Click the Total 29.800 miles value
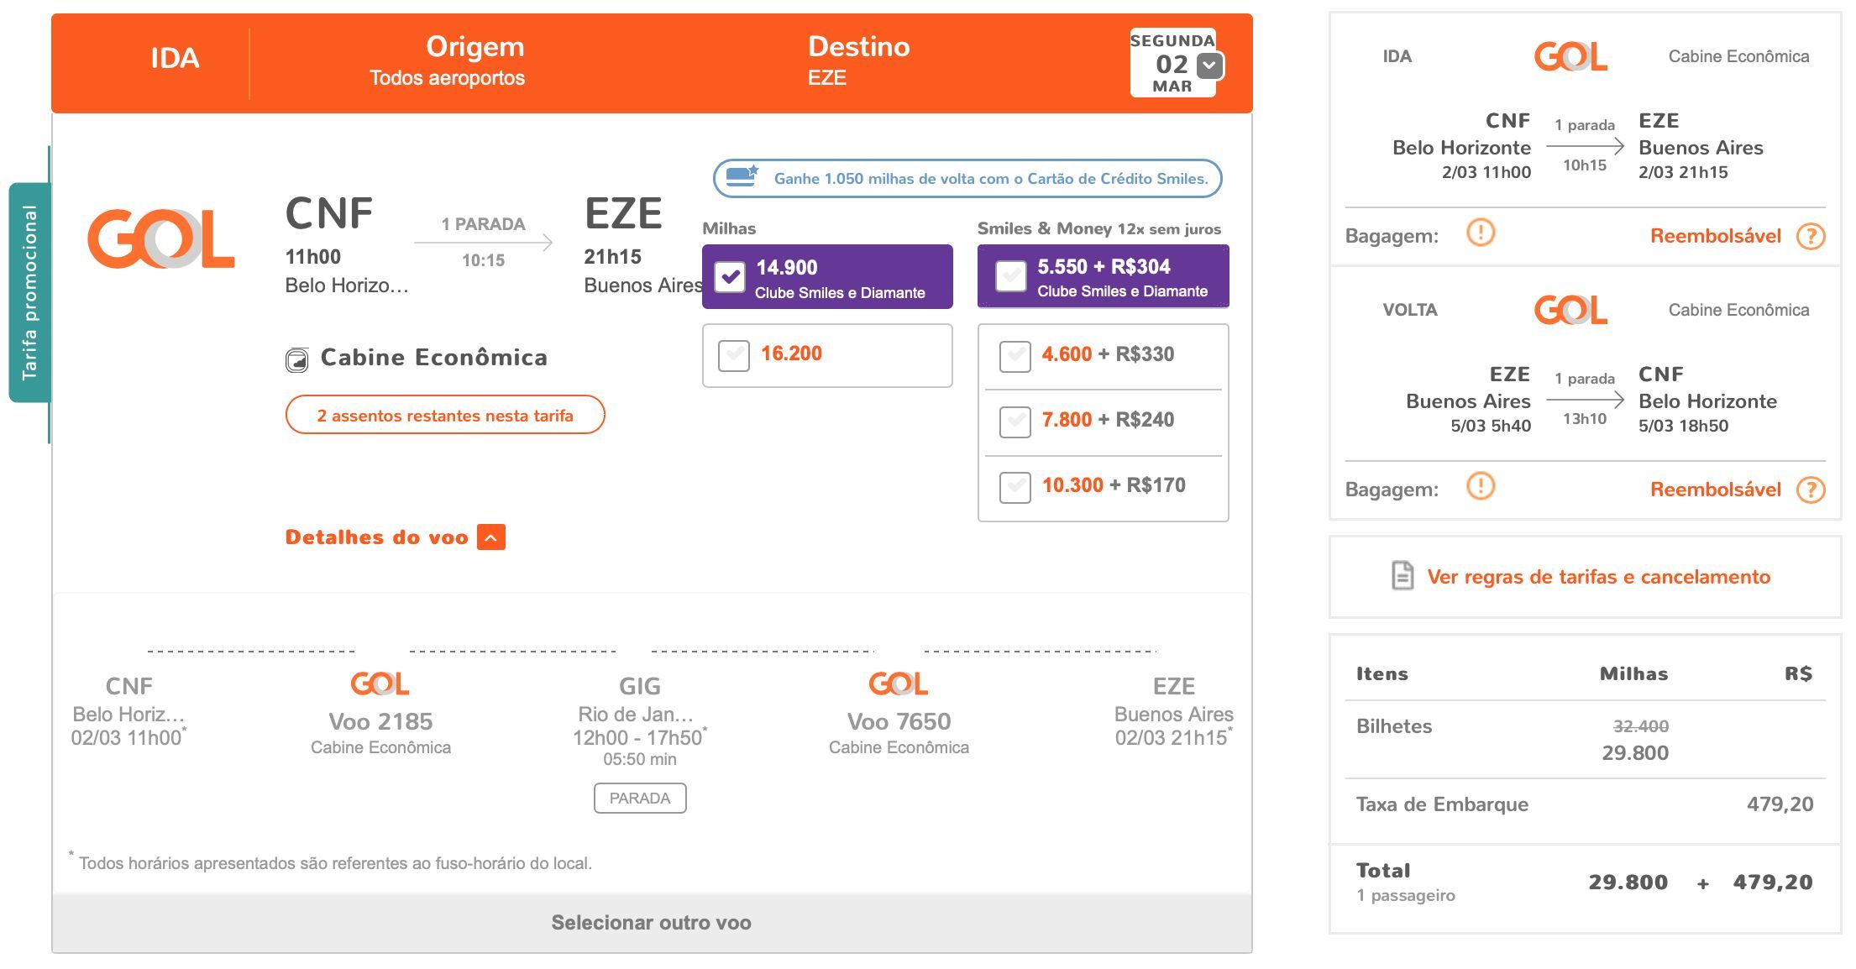Image resolution: width=1856 pixels, height=969 pixels. 1628,883
